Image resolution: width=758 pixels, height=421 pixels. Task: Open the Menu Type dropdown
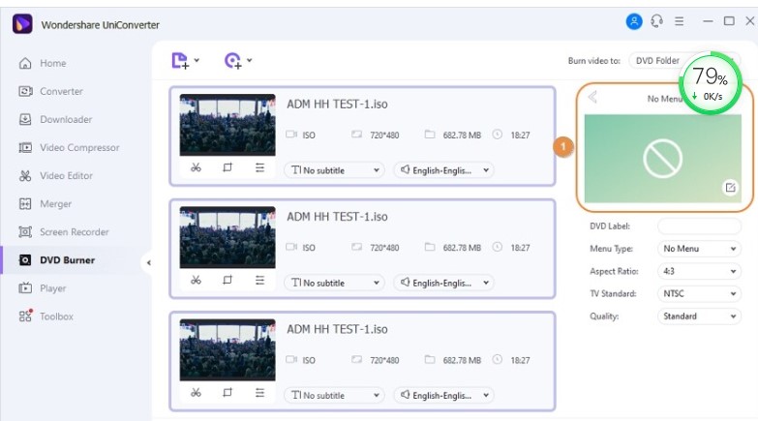coord(699,249)
